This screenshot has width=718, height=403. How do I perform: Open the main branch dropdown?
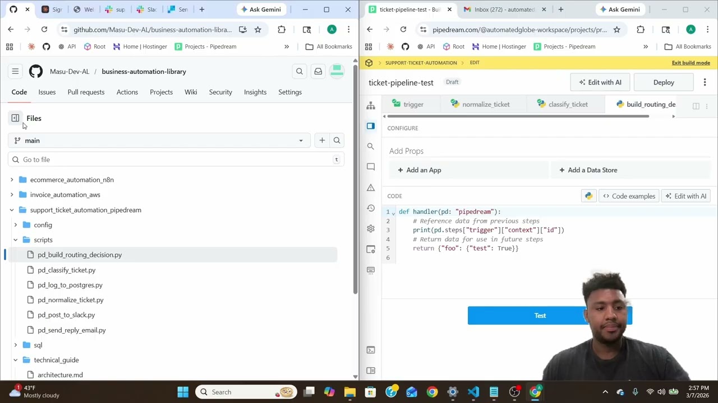[159, 140]
